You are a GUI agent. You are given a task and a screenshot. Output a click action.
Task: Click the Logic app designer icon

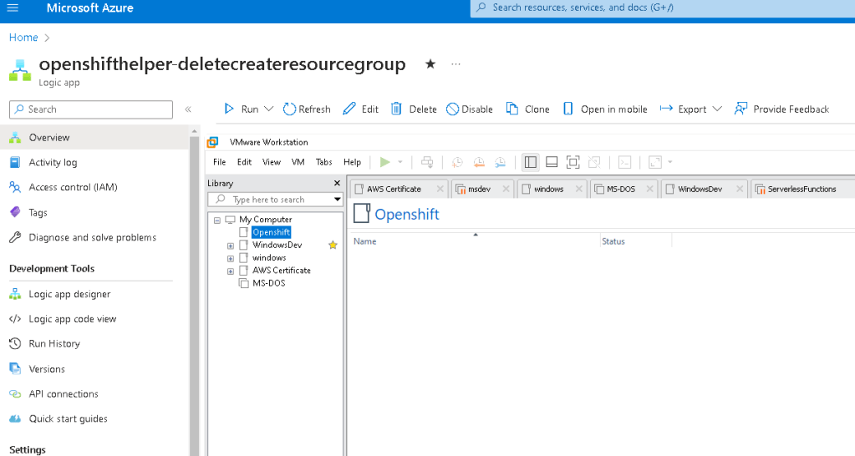coord(15,294)
